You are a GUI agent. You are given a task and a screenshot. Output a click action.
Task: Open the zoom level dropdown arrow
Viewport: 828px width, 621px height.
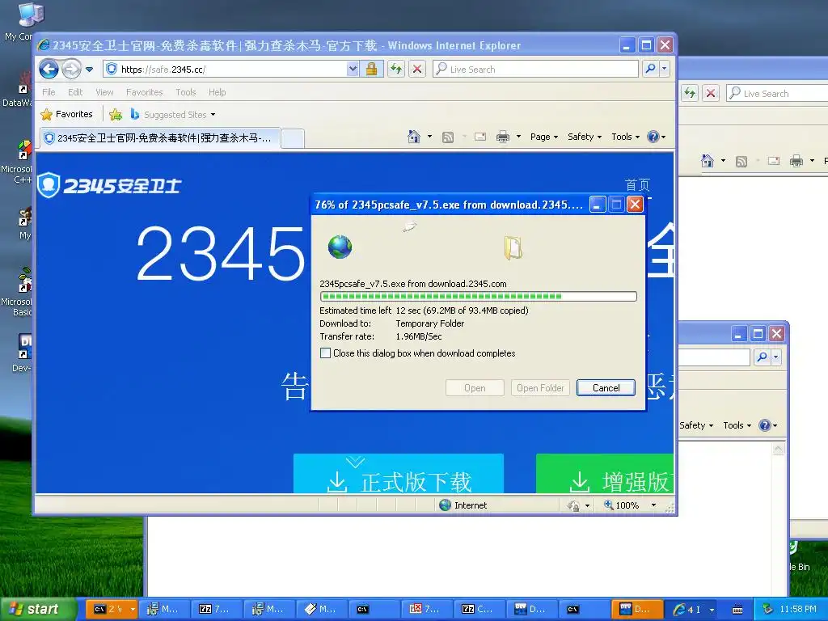[x=653, y=505]
